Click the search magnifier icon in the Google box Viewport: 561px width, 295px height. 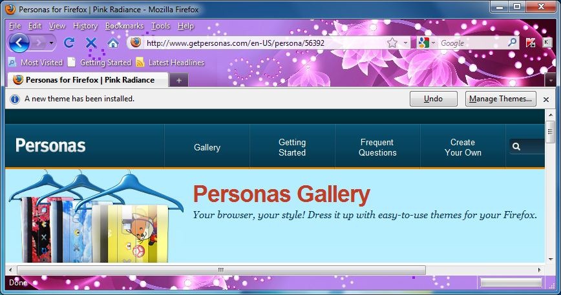512,43
